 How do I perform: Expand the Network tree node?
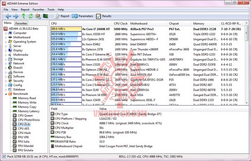[x=6, y=64]
